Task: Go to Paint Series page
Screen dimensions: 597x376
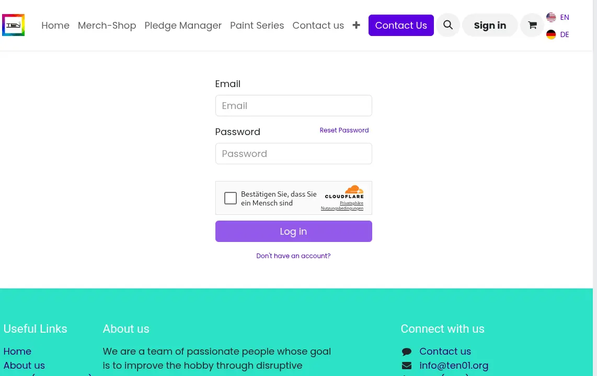Action: [x=257, y=26]
